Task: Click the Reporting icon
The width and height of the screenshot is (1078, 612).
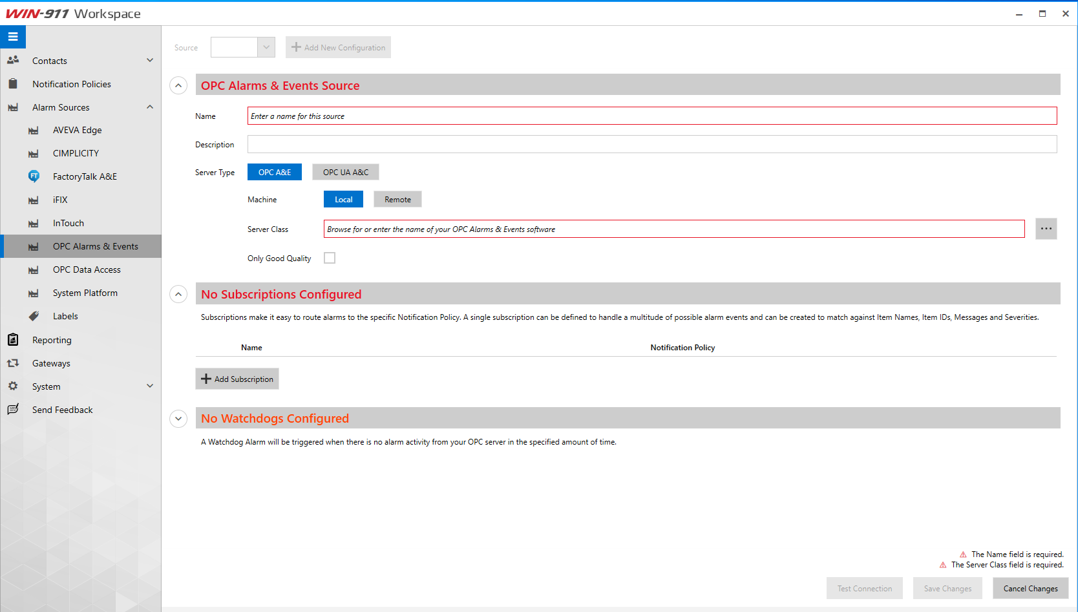Action: (13, 339)
